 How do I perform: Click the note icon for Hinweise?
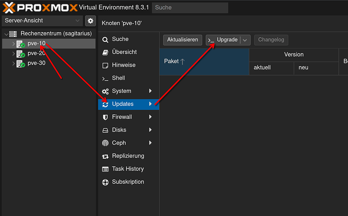pos(105,65)
